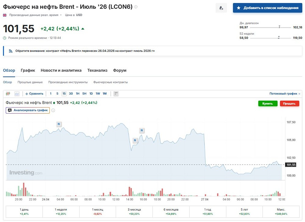Viewport: 305px width, 222px height.
Task: Open the Сравнить compare menu
Action: [x=34, y=94]
